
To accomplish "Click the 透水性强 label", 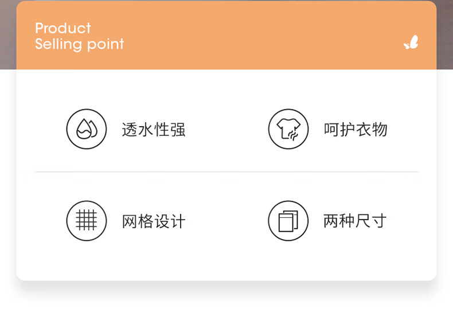I will [x=154, y=130].
